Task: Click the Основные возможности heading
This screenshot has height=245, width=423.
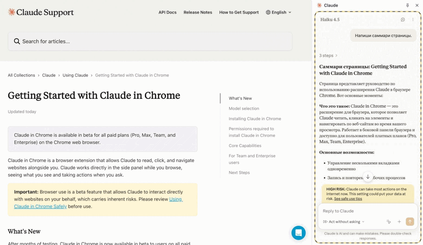Action: coord(347,152)
